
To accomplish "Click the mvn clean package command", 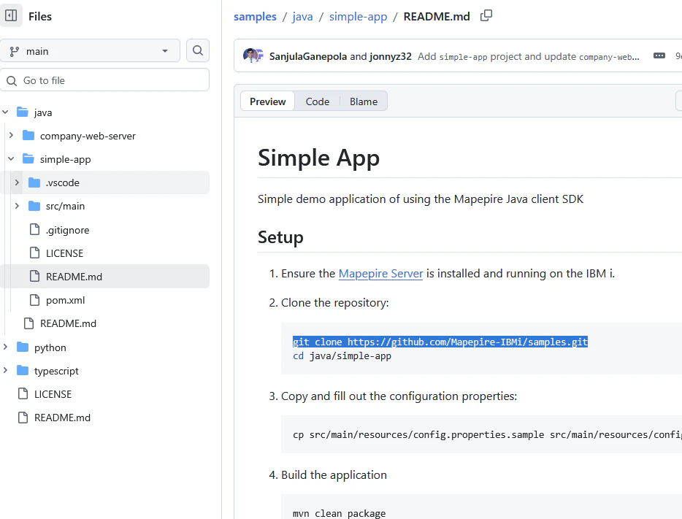I will pyautogui.click(x=339, y=513).
